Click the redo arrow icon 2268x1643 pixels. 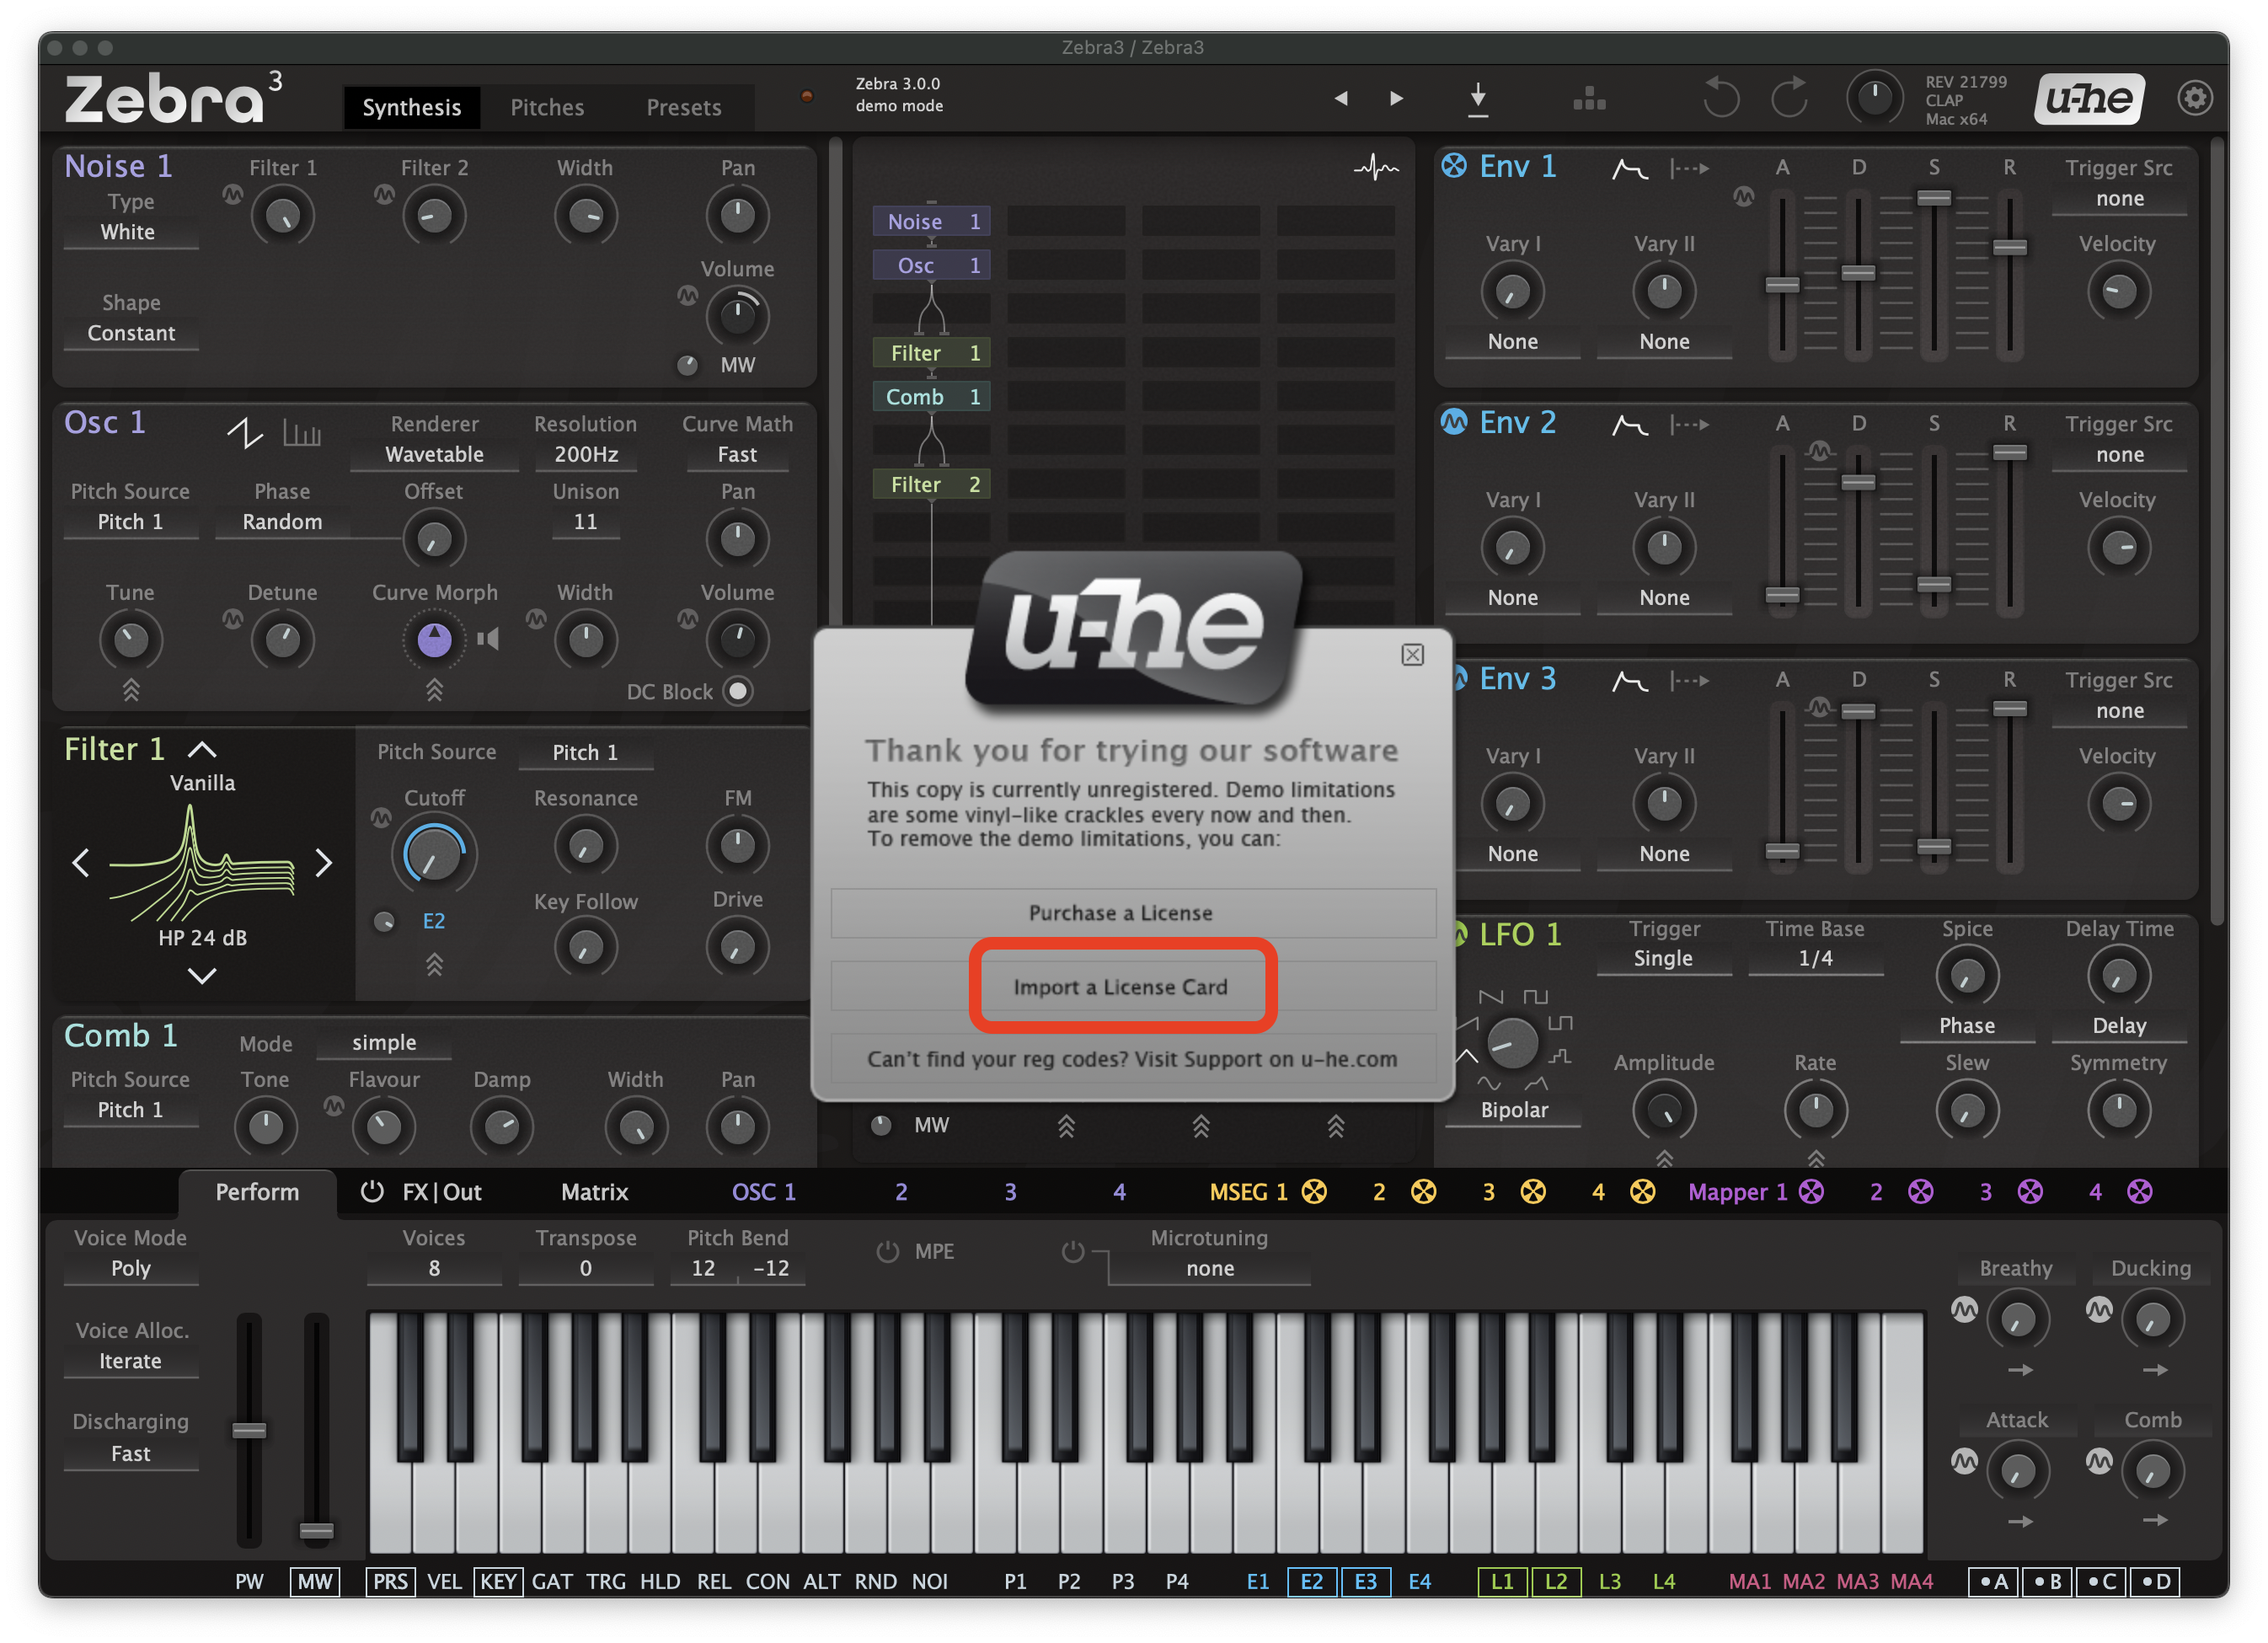click(x=1790, y=98)
